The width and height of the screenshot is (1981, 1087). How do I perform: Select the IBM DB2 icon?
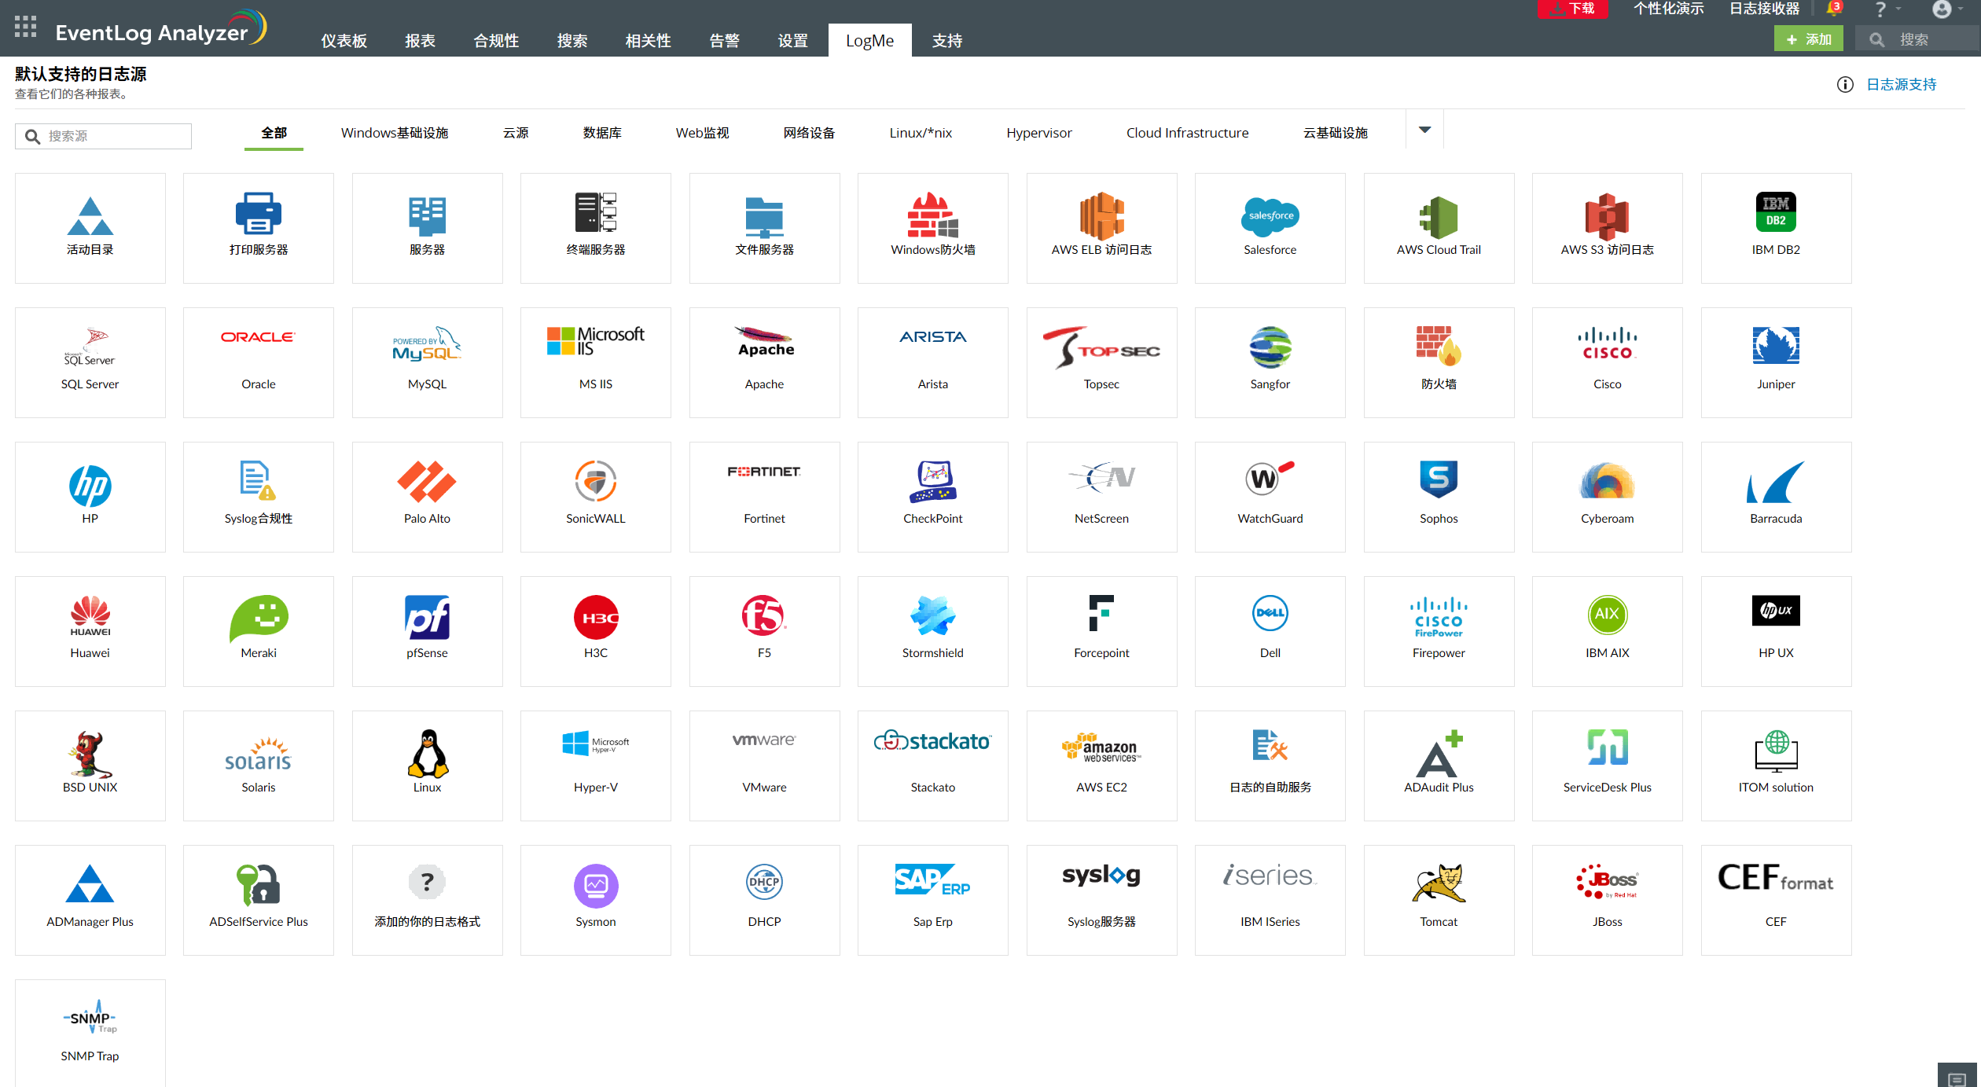[x=1775, y=211]
